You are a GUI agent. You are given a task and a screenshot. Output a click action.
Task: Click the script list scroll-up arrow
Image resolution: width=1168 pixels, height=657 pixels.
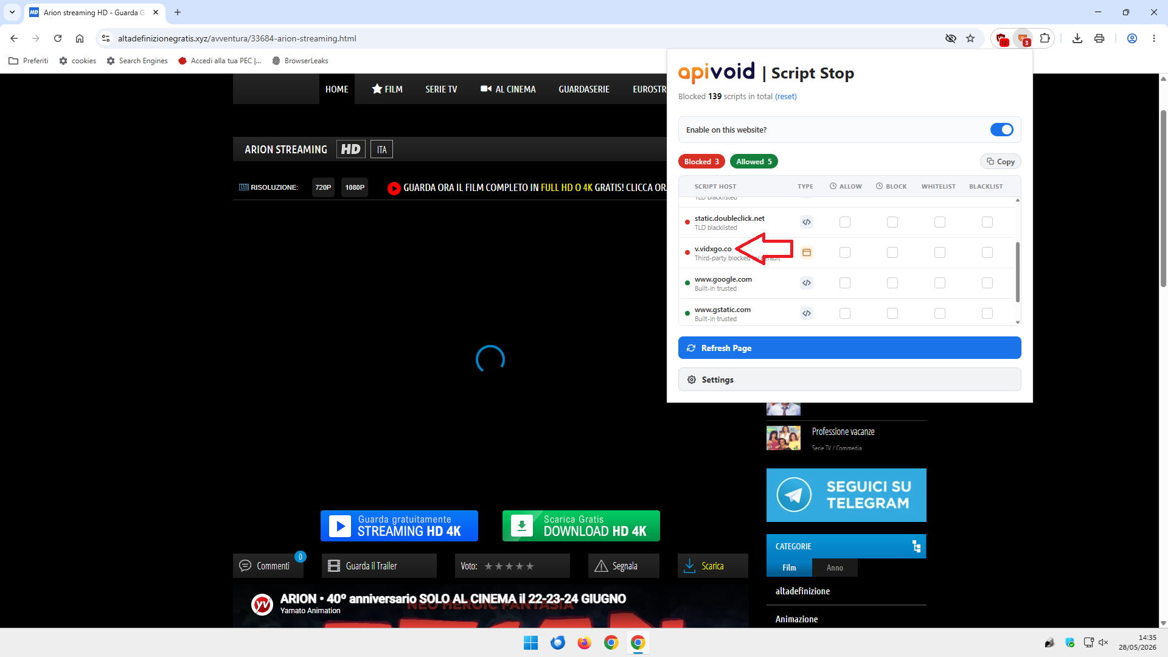[1018, 200]
